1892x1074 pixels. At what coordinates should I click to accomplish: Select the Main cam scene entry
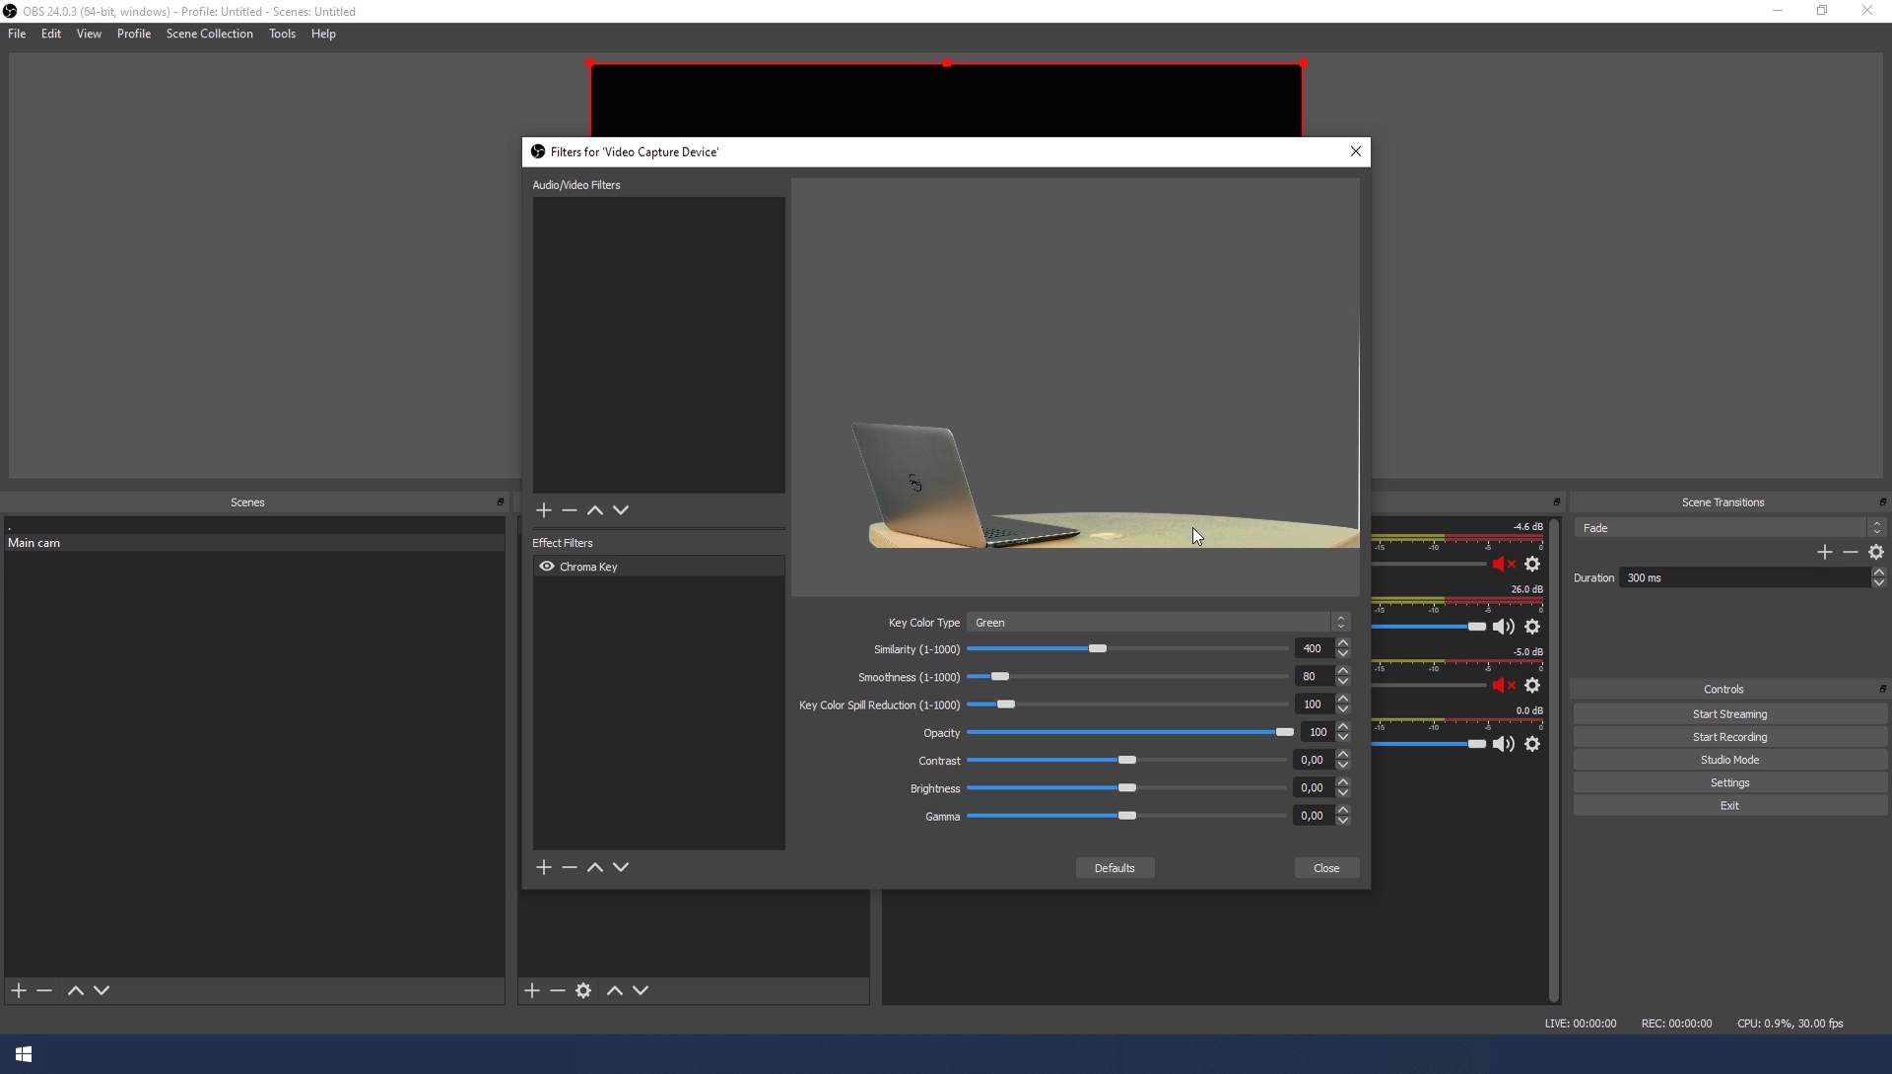tap(34, 543)
